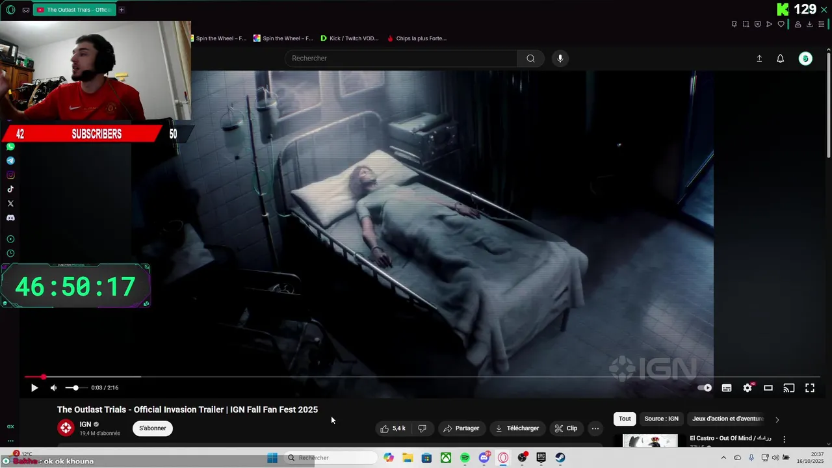Select the 'Tout' filter chip
The width and height of the screenshot is (832, 468).
coord(625,419)
